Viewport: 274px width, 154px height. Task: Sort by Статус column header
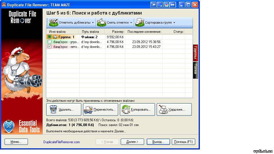173,32
